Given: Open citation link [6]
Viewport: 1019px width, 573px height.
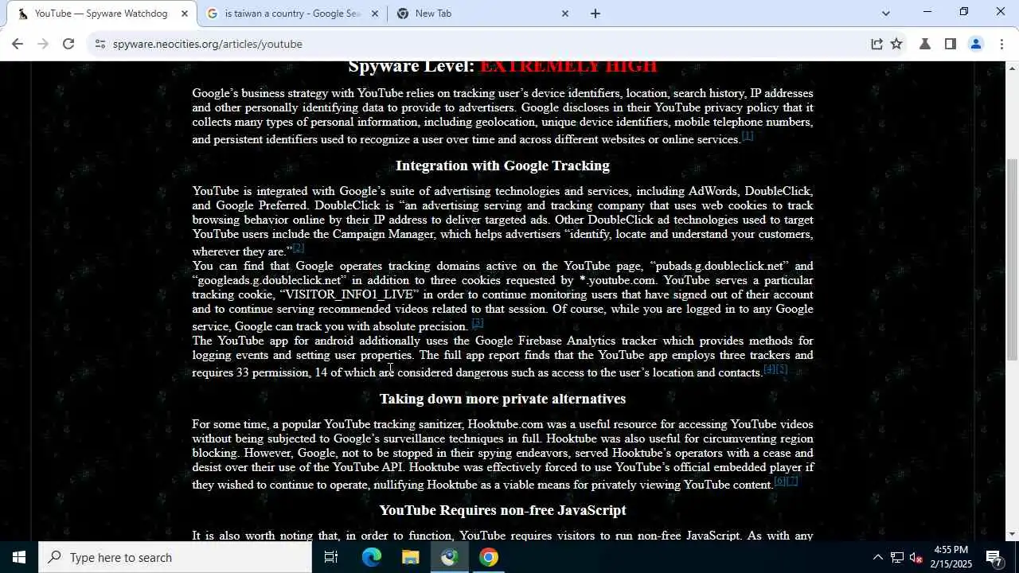Looking at the screenshot, I should coord(779,481).
